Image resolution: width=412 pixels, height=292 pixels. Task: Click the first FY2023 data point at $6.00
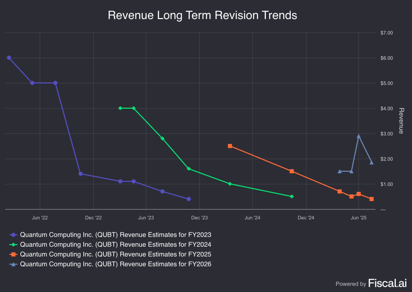[9, 58]
